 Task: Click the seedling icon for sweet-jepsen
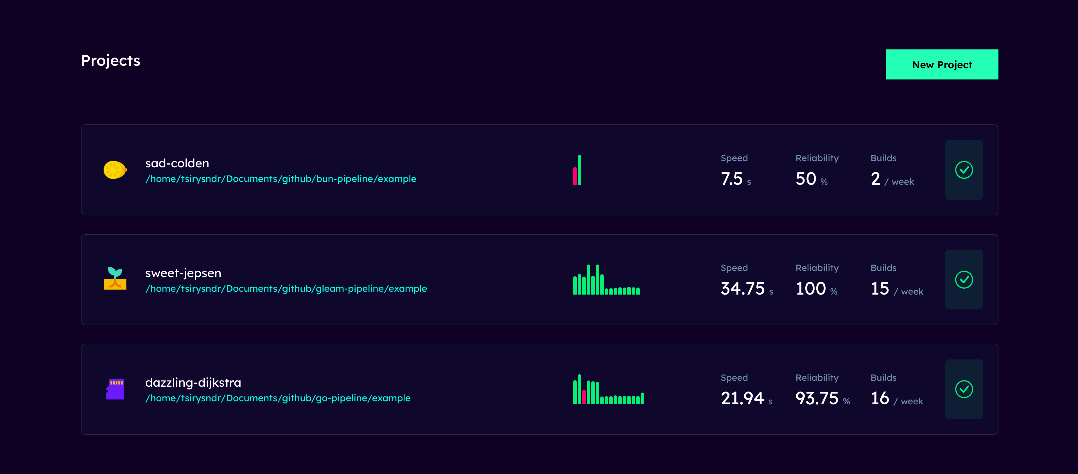[115, 279]
